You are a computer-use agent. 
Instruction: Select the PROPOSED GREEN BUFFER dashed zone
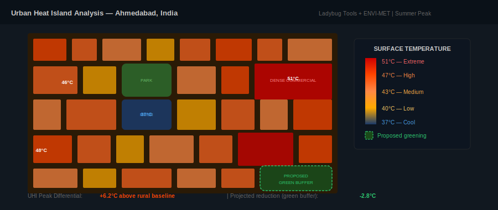click(x=296, y=179)
